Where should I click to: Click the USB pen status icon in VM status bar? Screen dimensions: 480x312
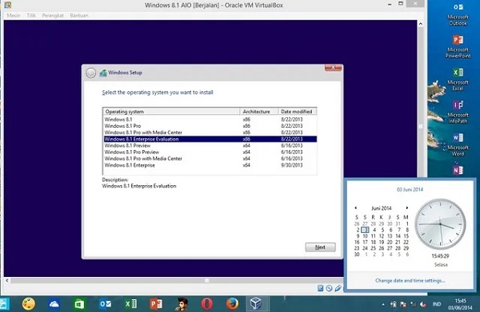click(x=338, y=288)
